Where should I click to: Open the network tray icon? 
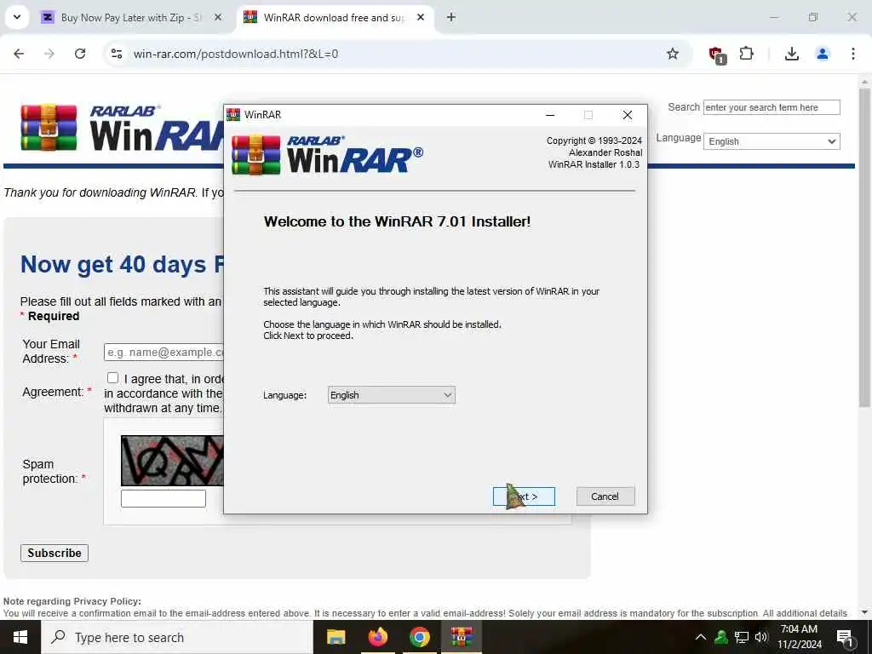click(x=742, y=637)
